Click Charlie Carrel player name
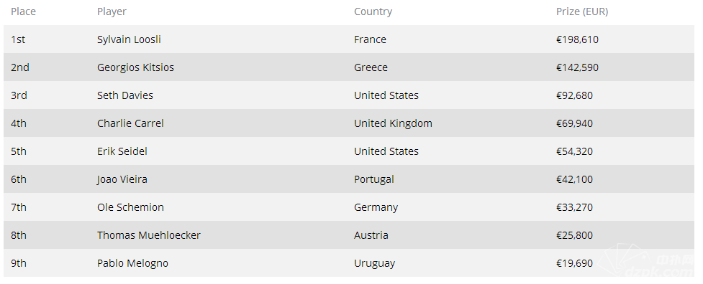 130,123
